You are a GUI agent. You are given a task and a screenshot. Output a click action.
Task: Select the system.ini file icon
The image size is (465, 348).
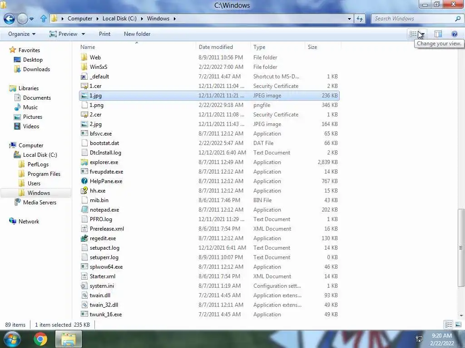[84, 285]
